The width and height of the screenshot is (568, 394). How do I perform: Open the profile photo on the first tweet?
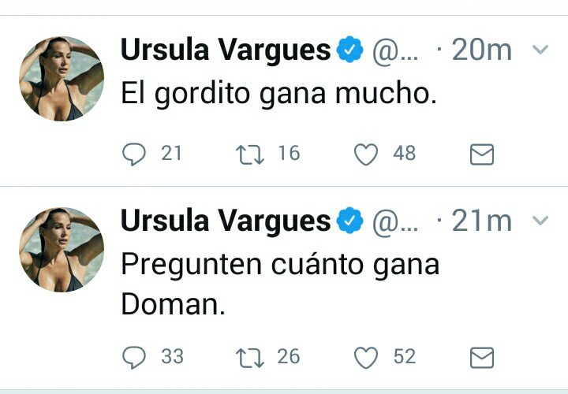click(x=62, y=79)
